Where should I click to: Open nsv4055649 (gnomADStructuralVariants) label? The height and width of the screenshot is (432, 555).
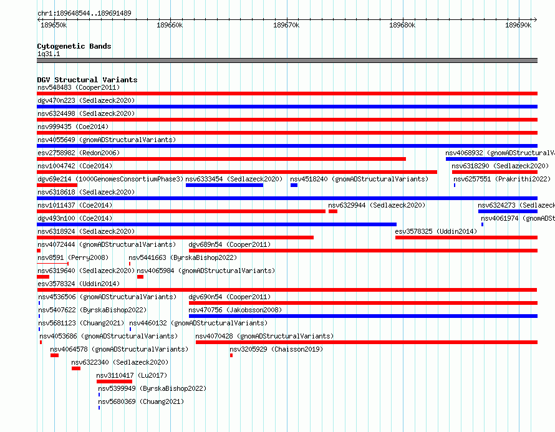107,140
